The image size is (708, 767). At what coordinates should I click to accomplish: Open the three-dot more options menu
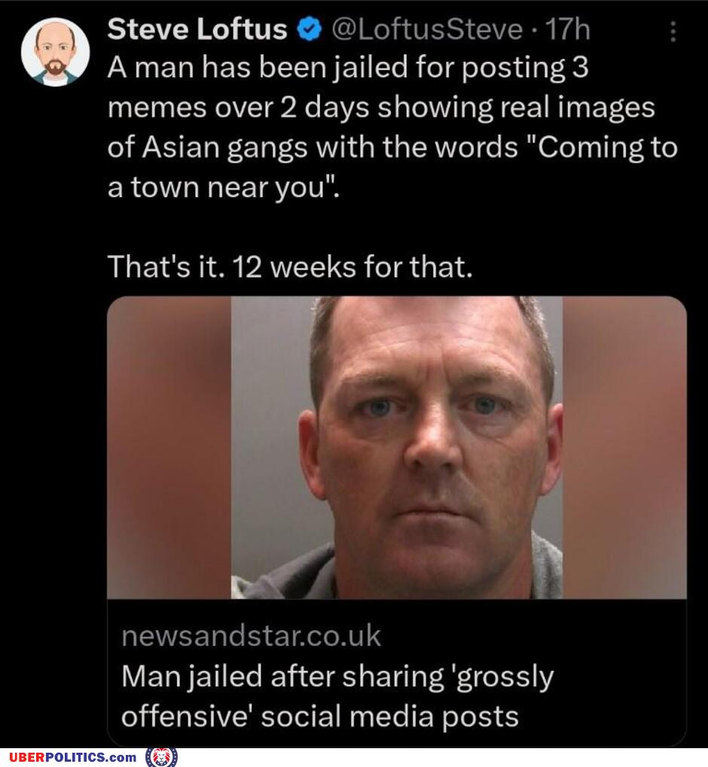pos(673,32)
